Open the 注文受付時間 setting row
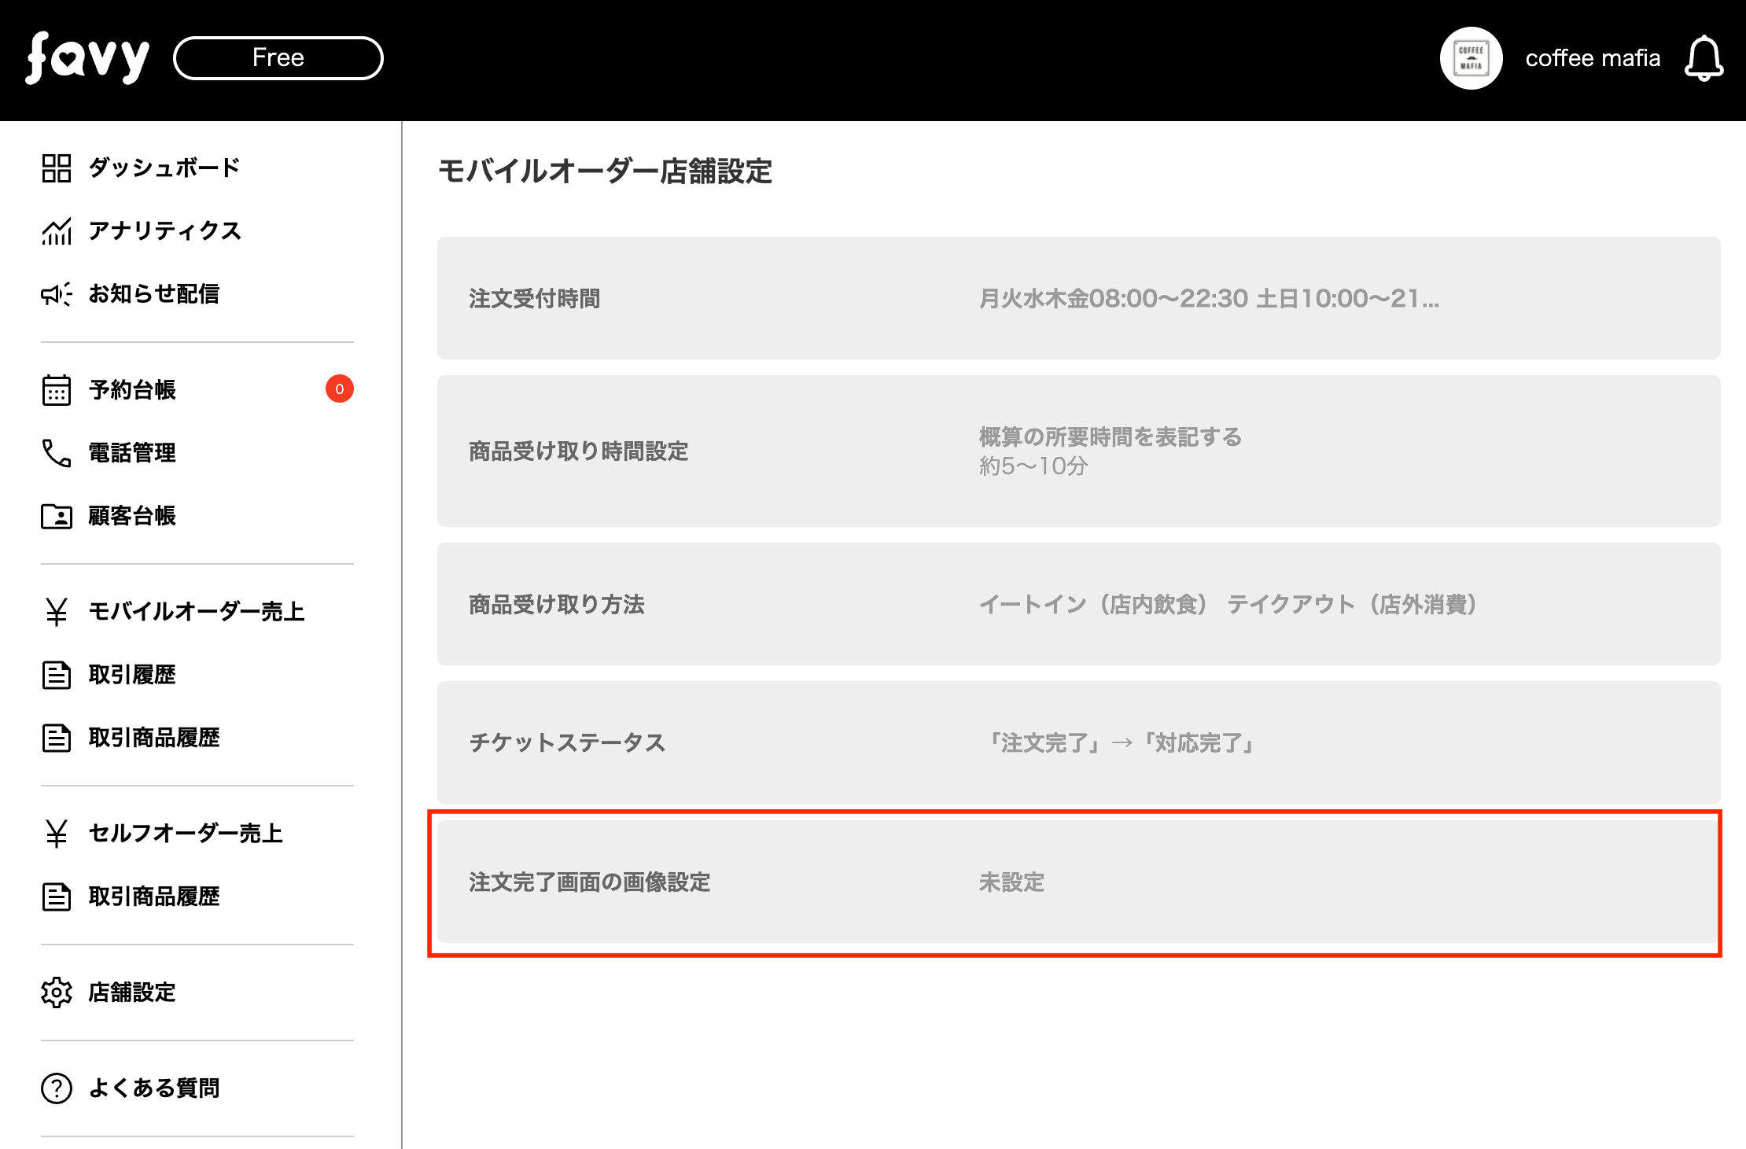1746x1149 pixels. (x=1078, y=299)
